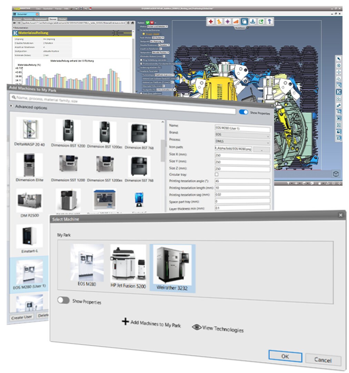349x373 pixels.
Task: Click the machine list vertical scrollbar
Action: click(163, 150)
